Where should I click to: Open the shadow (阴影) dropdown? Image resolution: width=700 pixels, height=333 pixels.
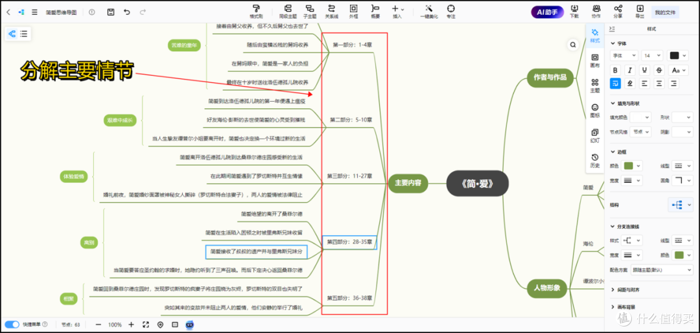682,132
